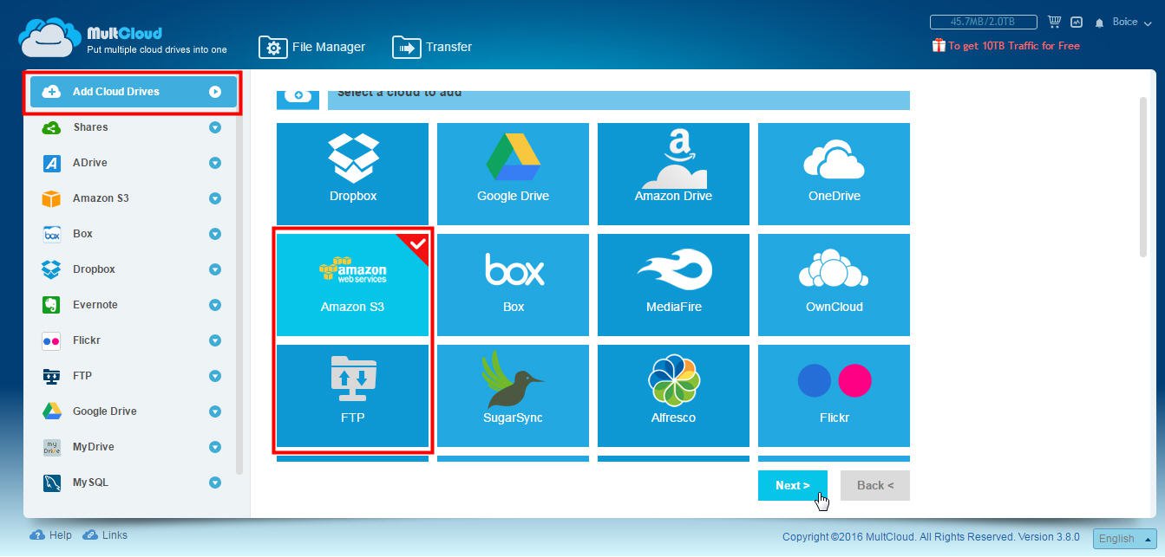Toggle the selected Amazon S3 tile
1165x557 pixels.
[353, 285]
